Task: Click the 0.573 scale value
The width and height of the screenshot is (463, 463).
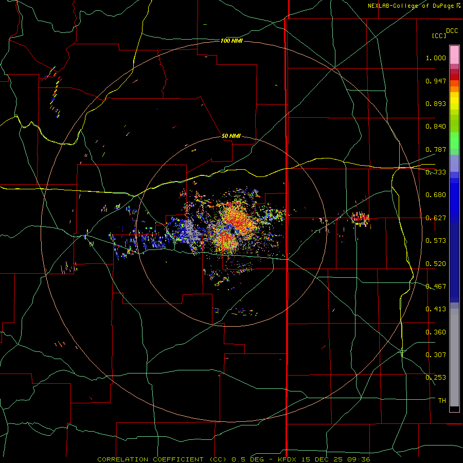Action: (x=436, y=241)
